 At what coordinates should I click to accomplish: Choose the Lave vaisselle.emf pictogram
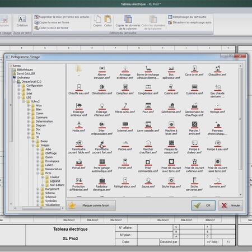point(148,127)
